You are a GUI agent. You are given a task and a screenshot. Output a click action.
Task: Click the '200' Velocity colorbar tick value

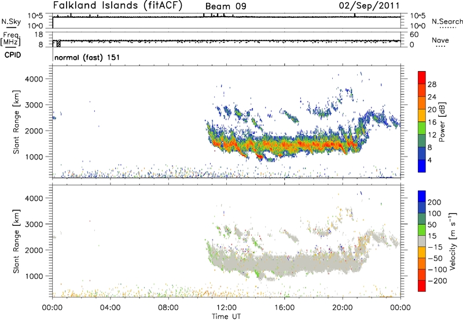(434, 202)
